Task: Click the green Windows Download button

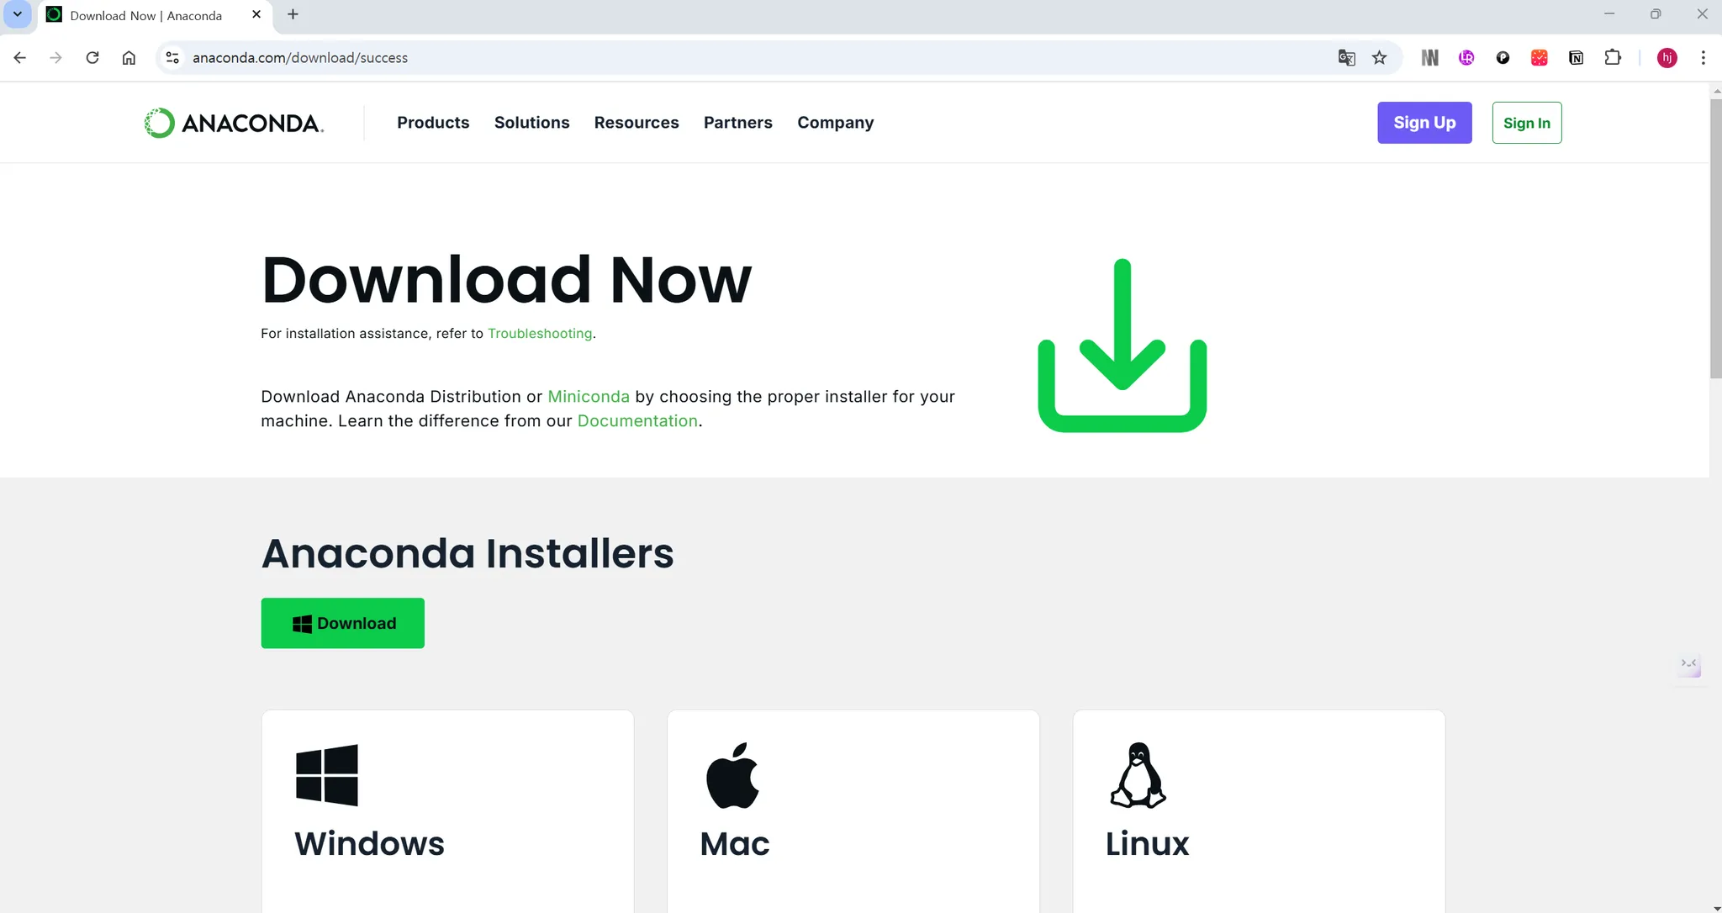Action: coord(342,623)
